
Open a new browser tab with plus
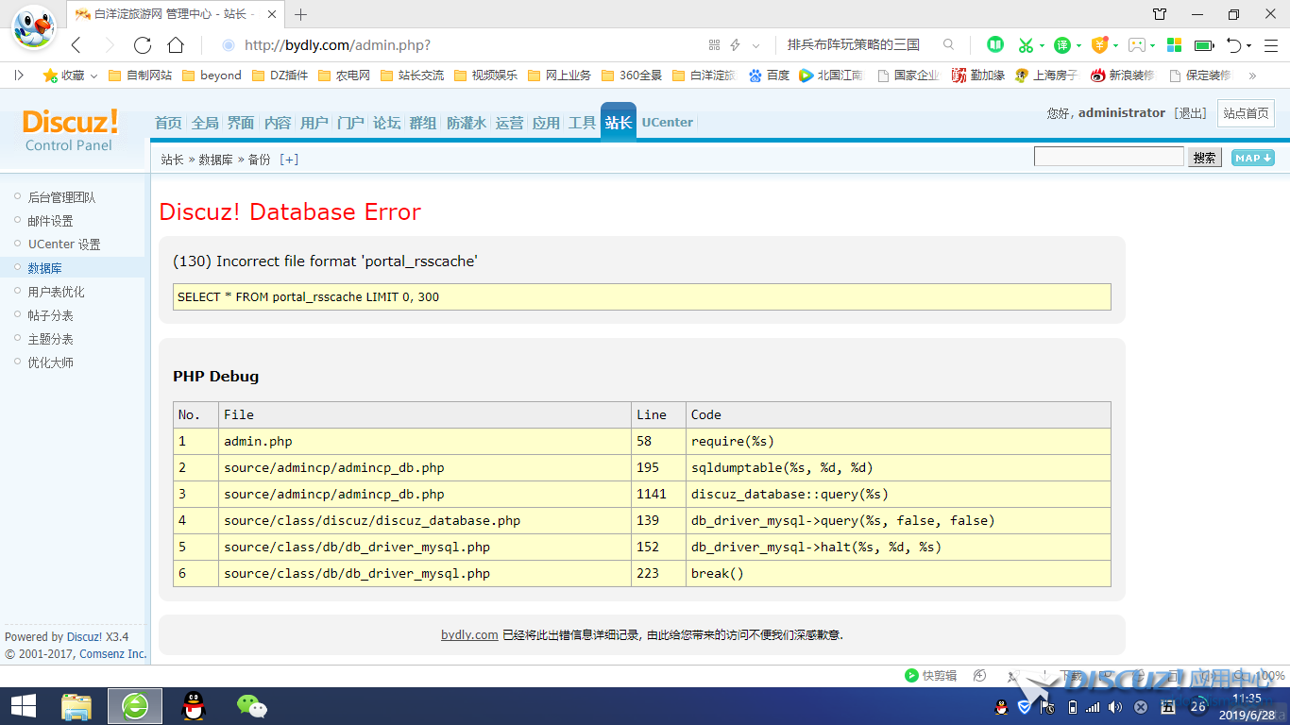(x=301, y=14)
